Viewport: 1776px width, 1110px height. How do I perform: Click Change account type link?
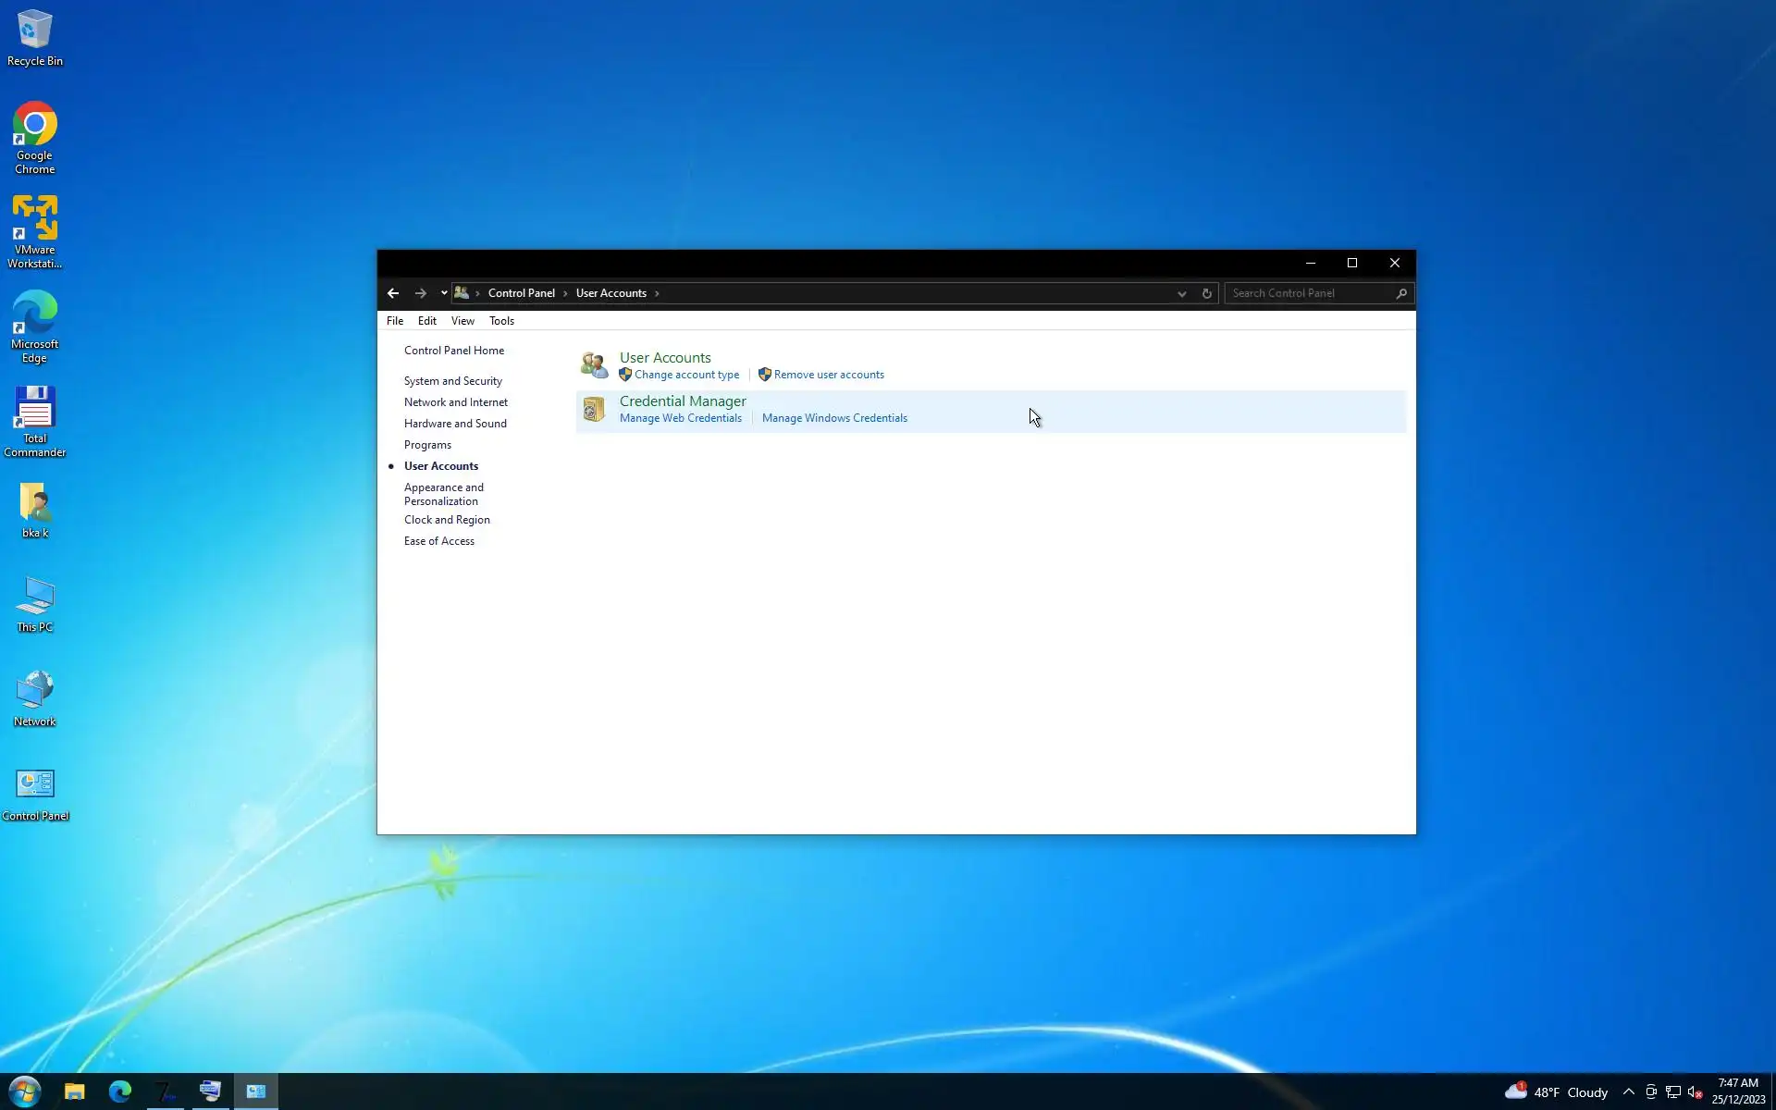tap(686, 375)
